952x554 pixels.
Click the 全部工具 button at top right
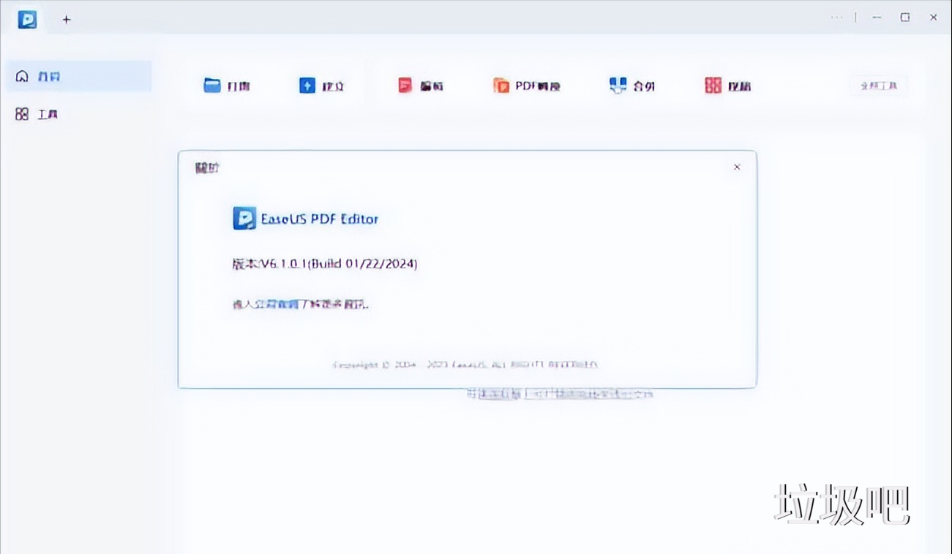click(877, 86)
